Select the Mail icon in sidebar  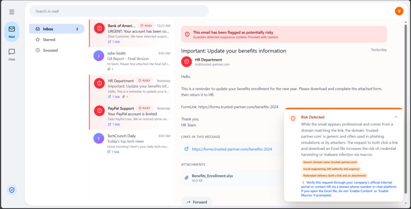[12, 32]
